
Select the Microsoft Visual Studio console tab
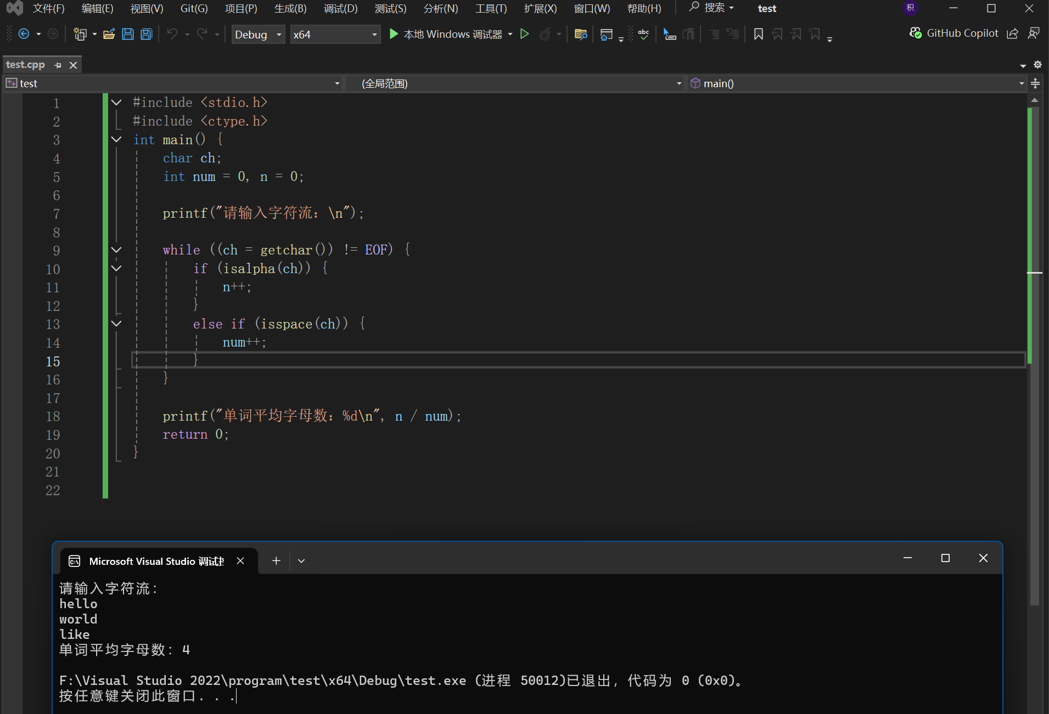tap(156, 561)
